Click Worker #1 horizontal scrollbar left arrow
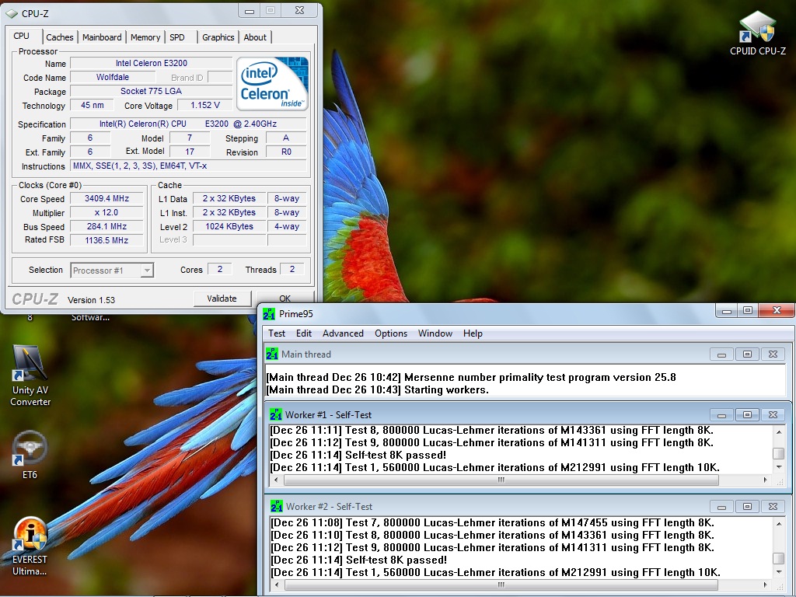 pos(276,480)
